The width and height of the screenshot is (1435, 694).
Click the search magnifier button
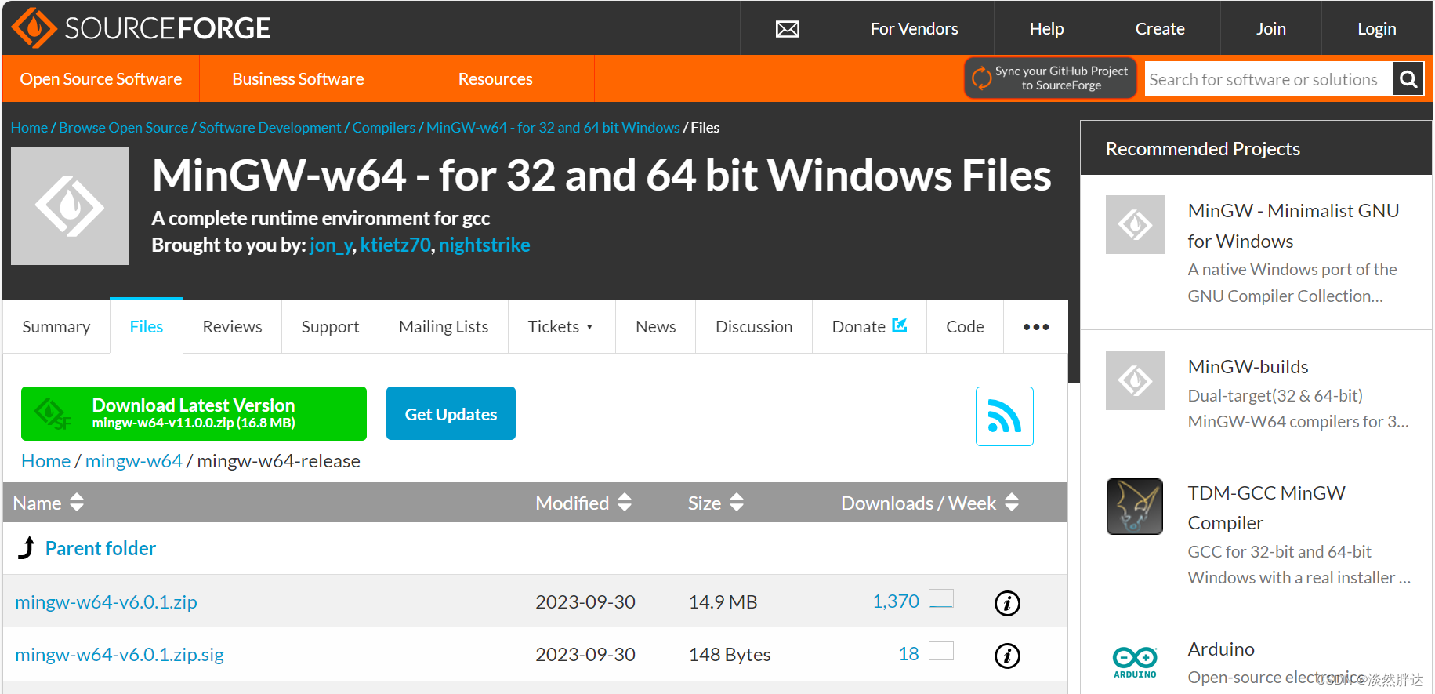[1408, 79]
